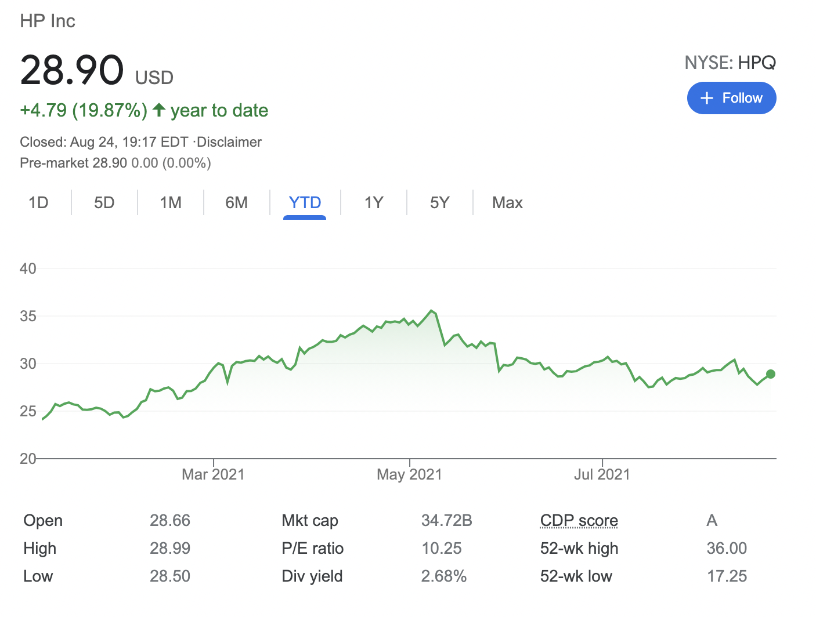
Task: Click the 52-wk high value 36.00
Action: 727,549
